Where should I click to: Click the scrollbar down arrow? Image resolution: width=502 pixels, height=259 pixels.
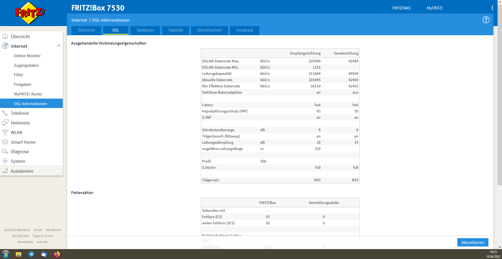(500, 247)
